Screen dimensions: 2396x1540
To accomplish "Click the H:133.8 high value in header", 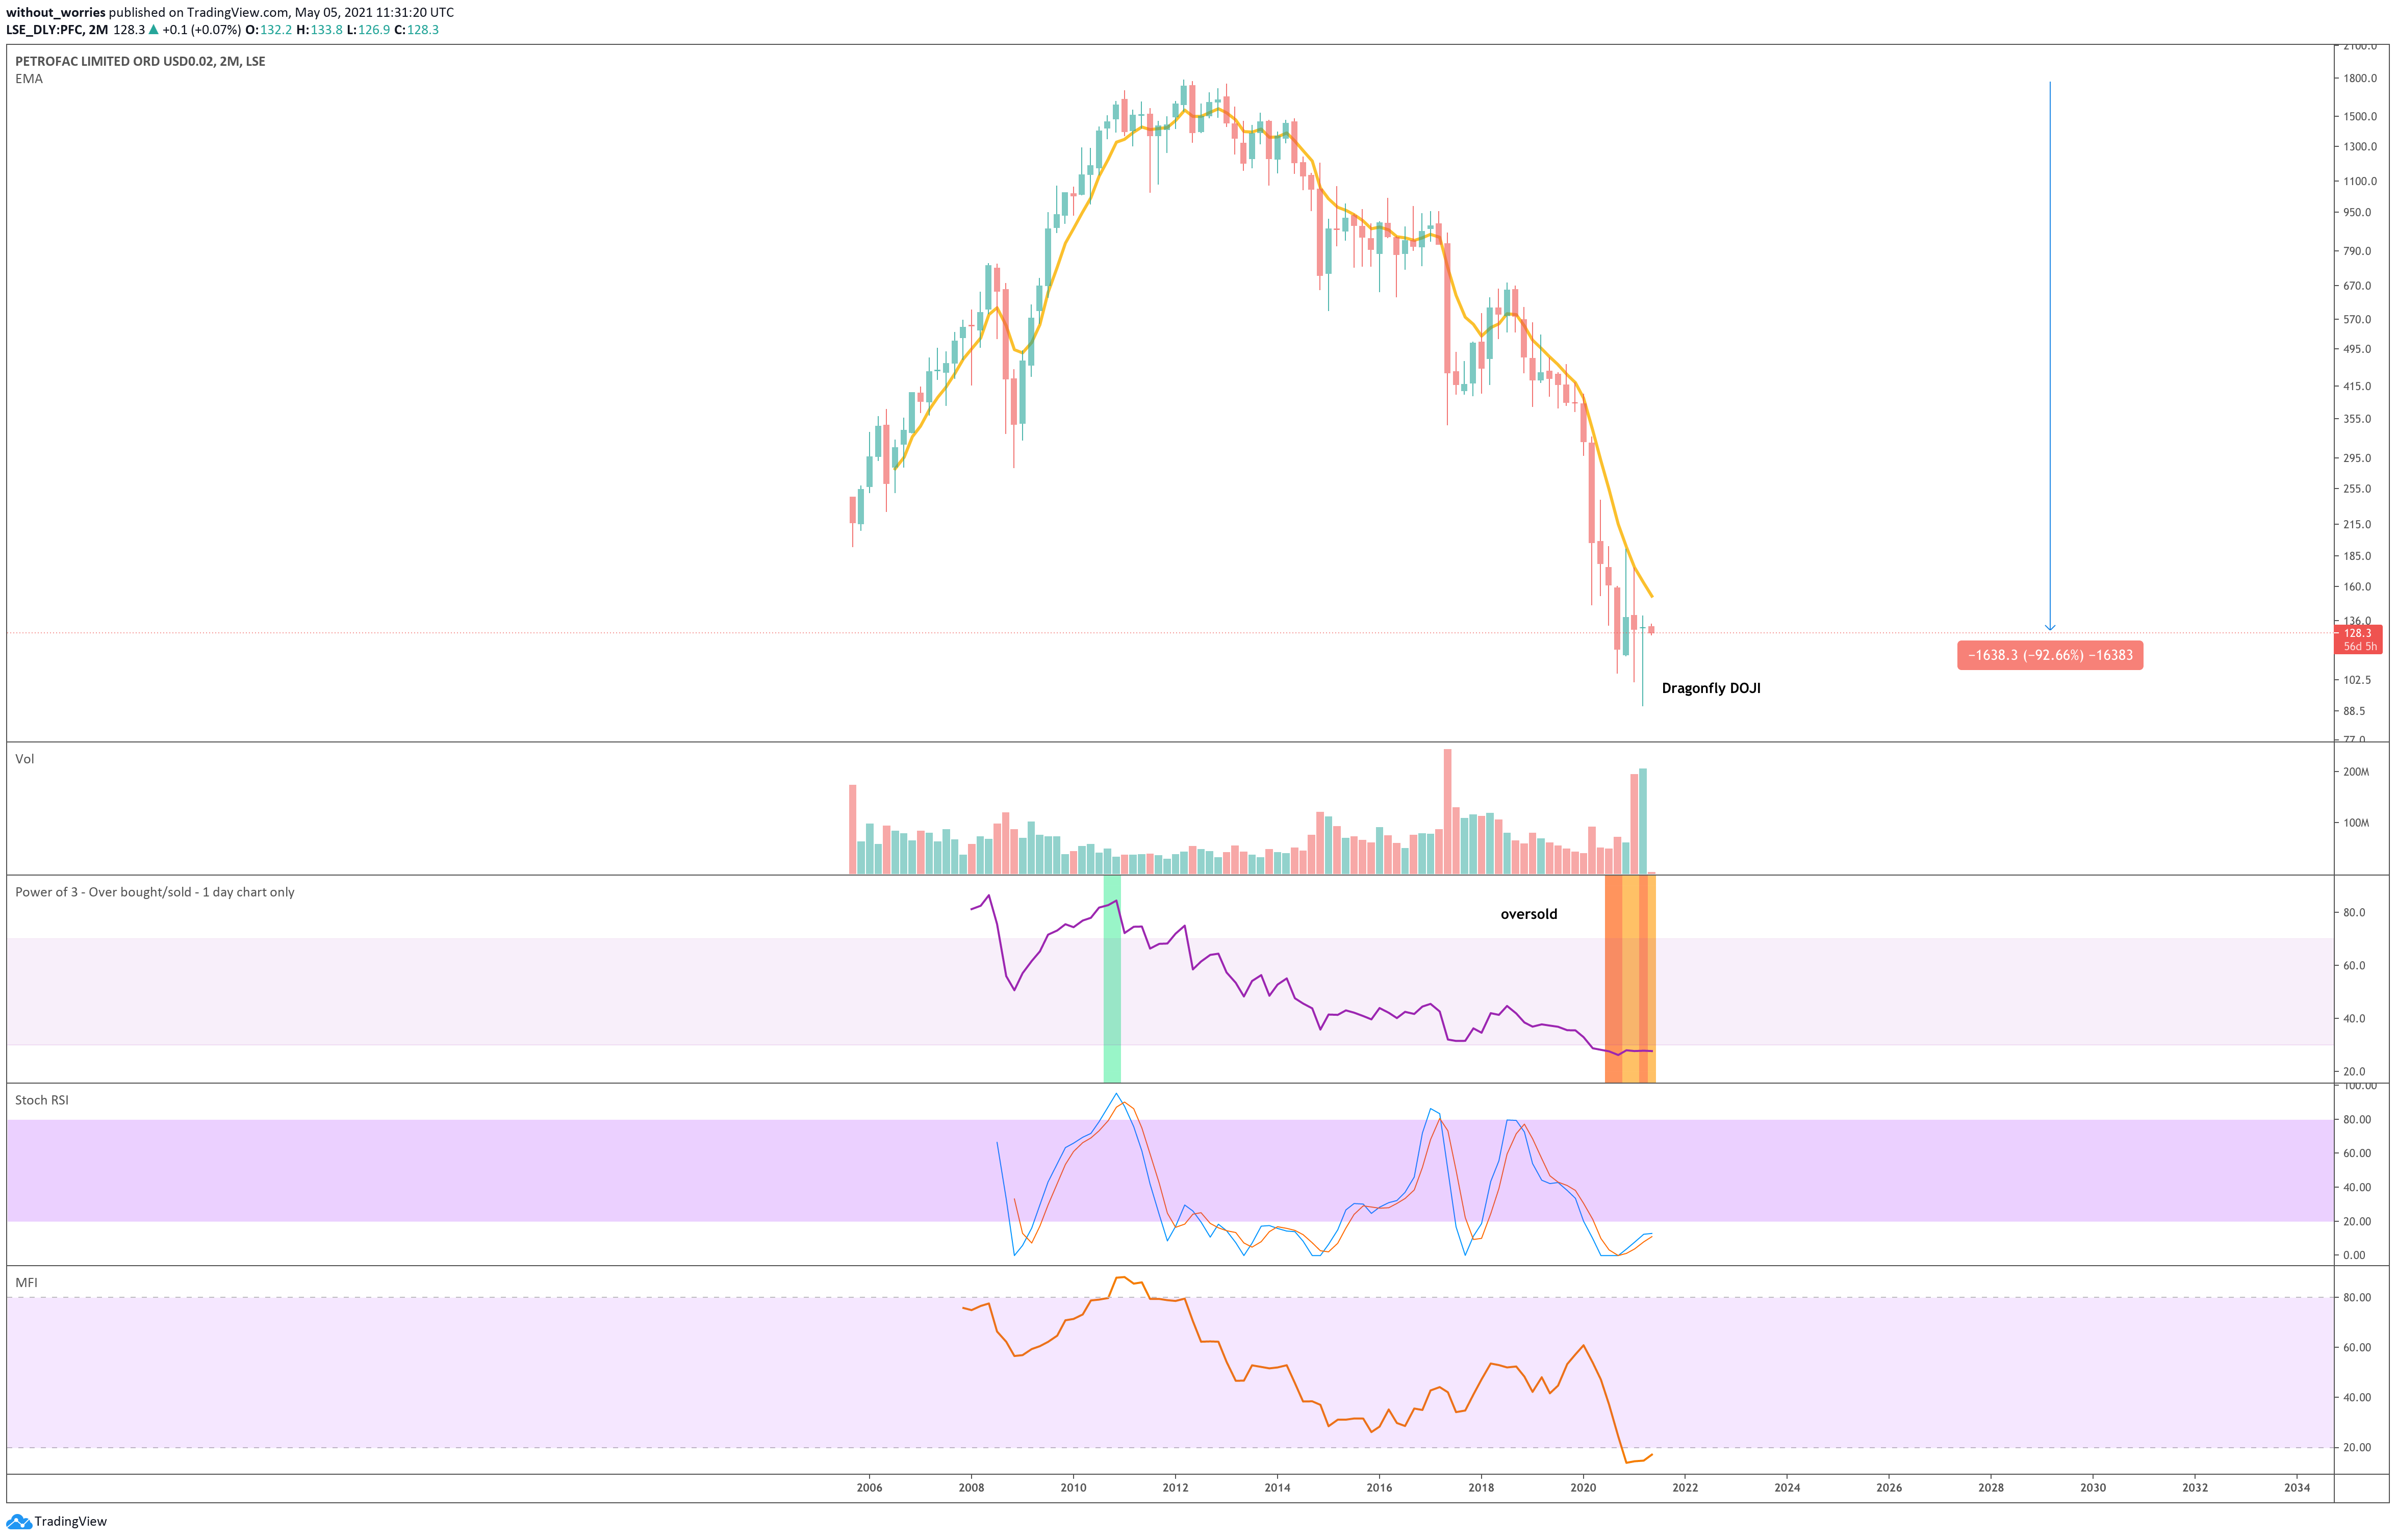I will coord(319,30).
